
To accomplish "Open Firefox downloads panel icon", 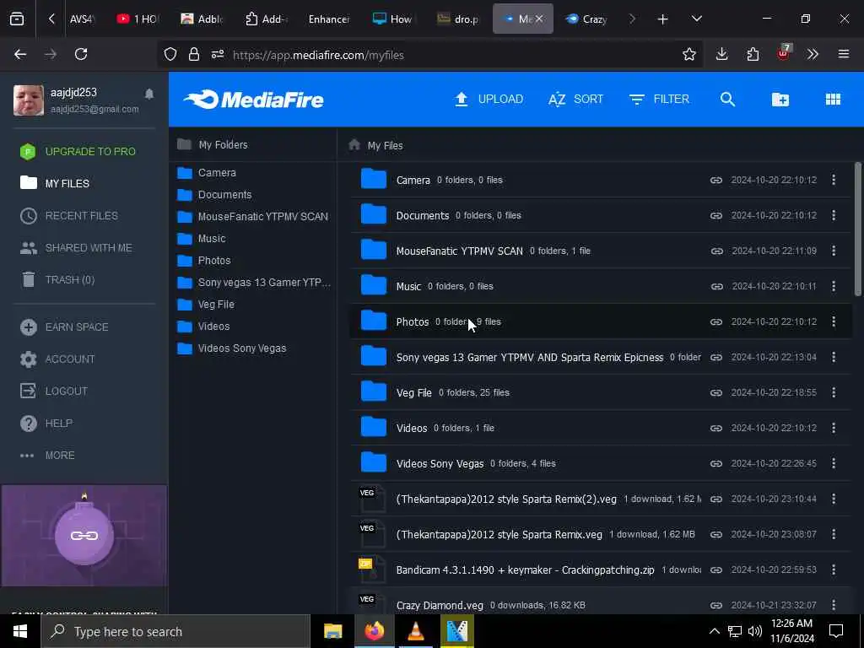I will [x=722, y=54].
